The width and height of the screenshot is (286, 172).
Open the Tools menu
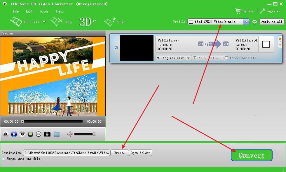pos(44,11)
